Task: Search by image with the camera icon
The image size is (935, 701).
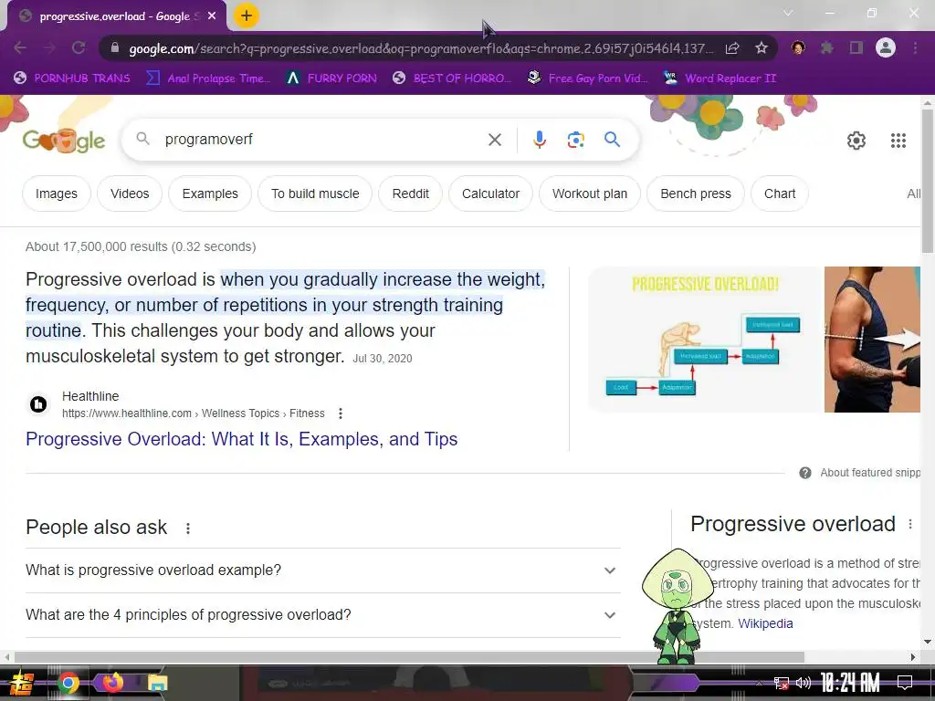Action: (575, 140)
